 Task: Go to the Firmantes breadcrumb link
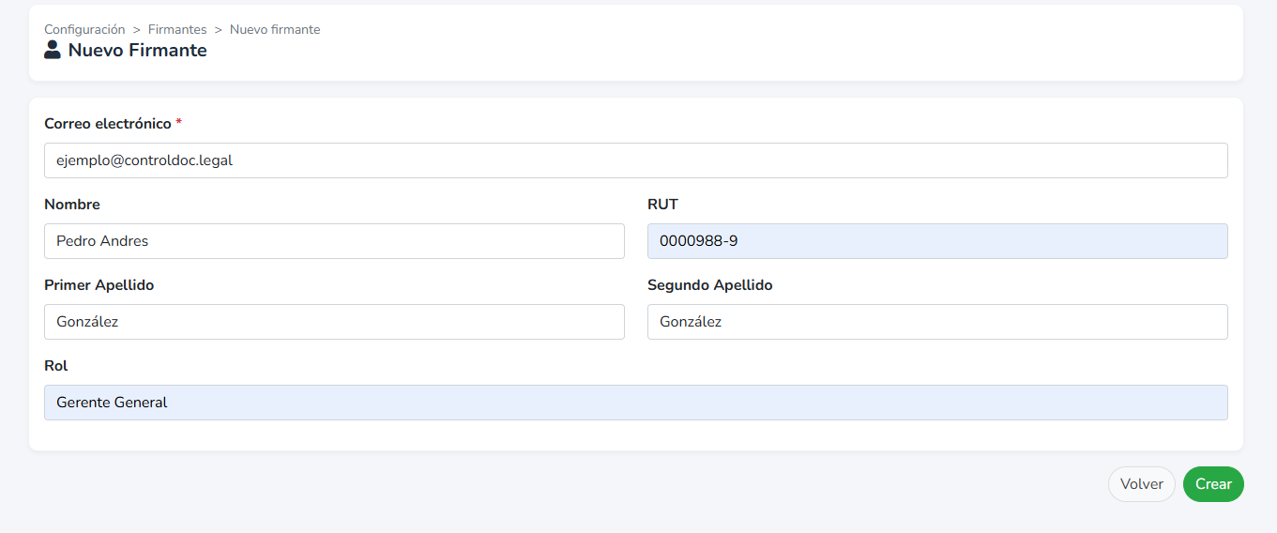(x=177, y=29)
